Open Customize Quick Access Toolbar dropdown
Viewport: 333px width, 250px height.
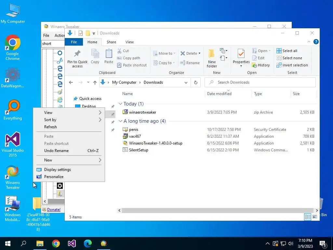click(94, 34)
